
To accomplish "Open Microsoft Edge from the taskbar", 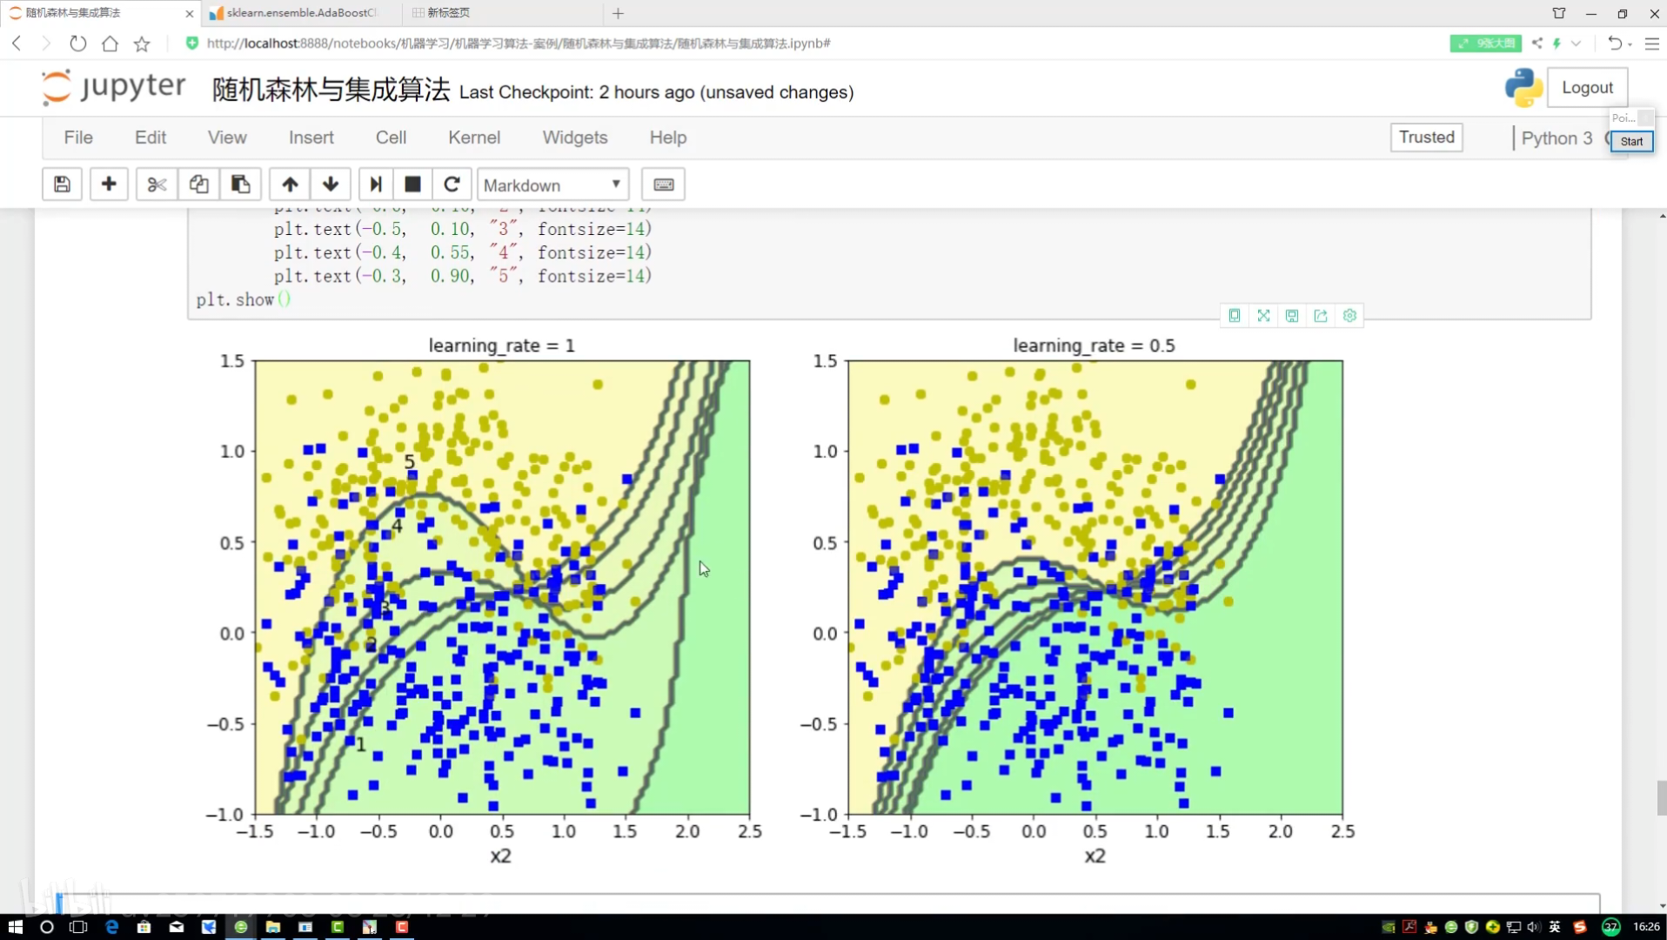I will 111,927.
